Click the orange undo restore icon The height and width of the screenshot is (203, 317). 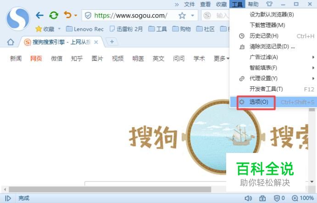pyautogui.click(x=68, y=15)
